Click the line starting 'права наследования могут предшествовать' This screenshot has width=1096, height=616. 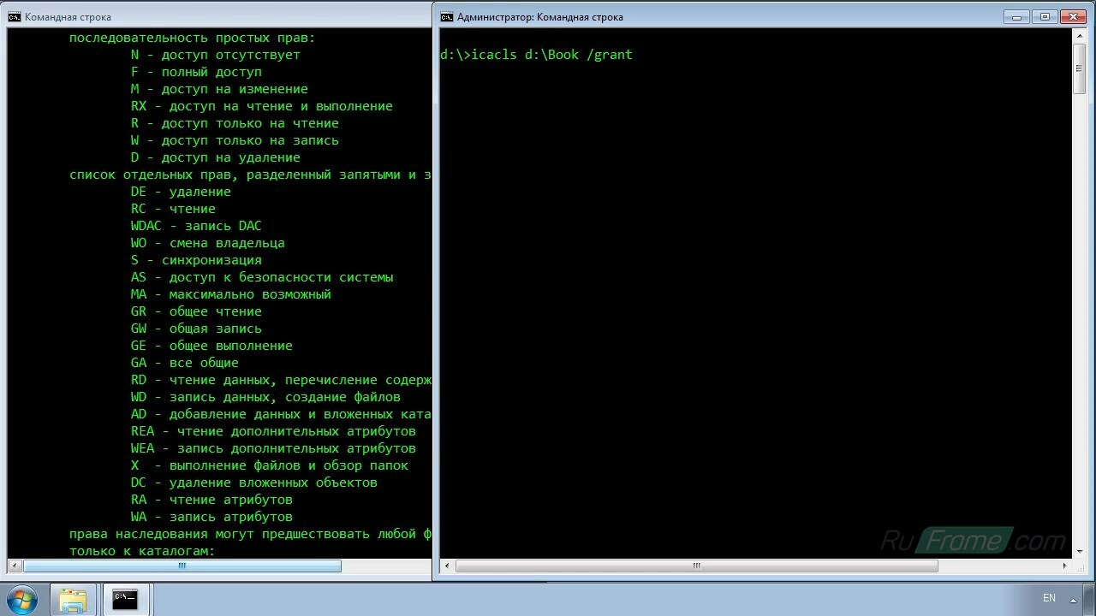point(250,534)
